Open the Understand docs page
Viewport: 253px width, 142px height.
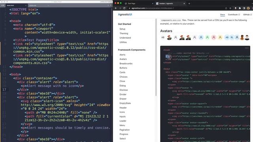[125, 38]
